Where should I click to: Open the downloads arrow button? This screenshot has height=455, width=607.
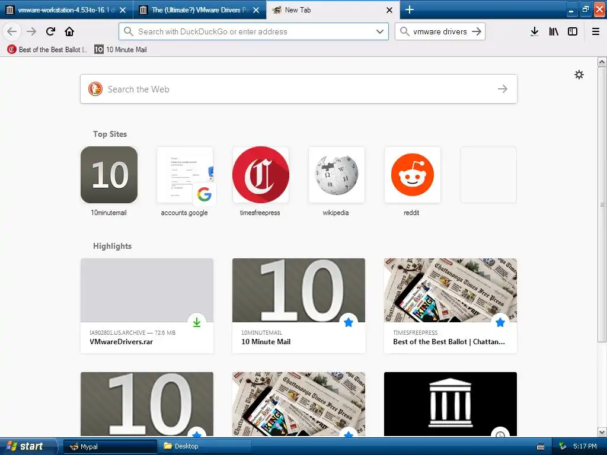point(535,31)
